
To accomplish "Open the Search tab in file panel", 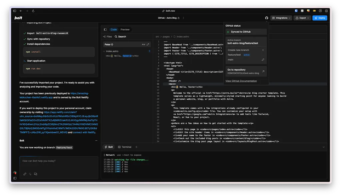I will tap(120, 37).
